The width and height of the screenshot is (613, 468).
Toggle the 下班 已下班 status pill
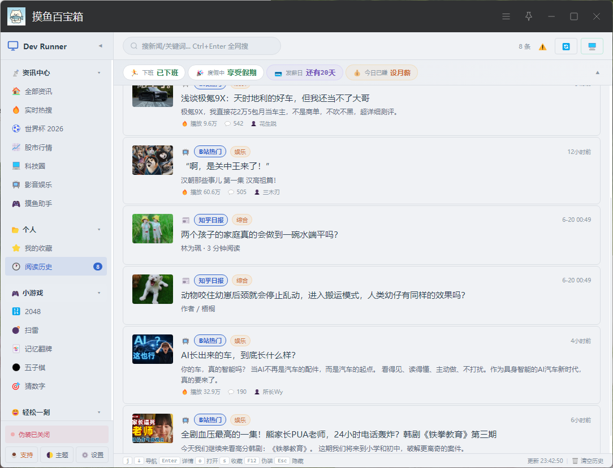point(154,73)
